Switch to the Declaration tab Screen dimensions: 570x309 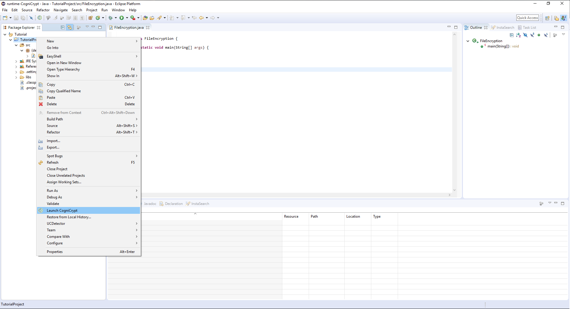coord(171,204)
